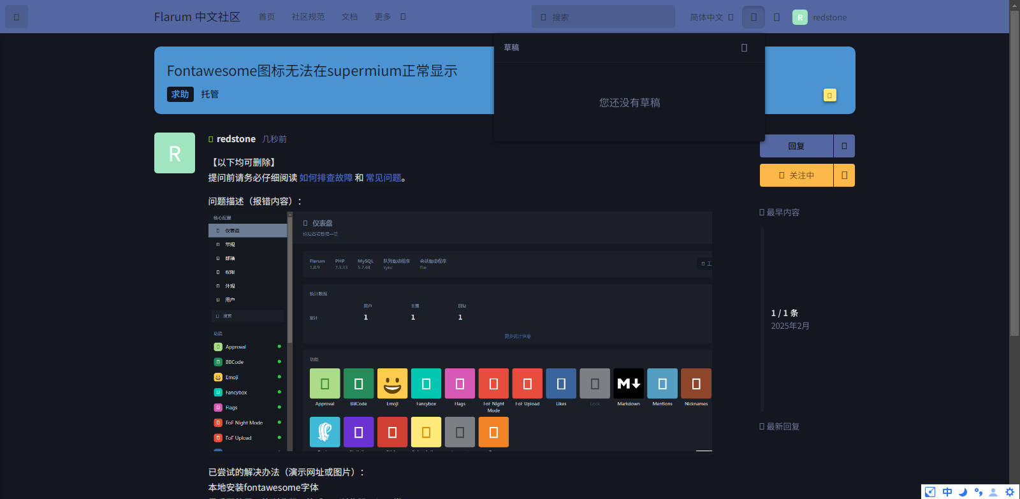The image size is (1020, 499).
Task: Toggle the 中 Chinese input mode icon
Action: click(947, 492)
